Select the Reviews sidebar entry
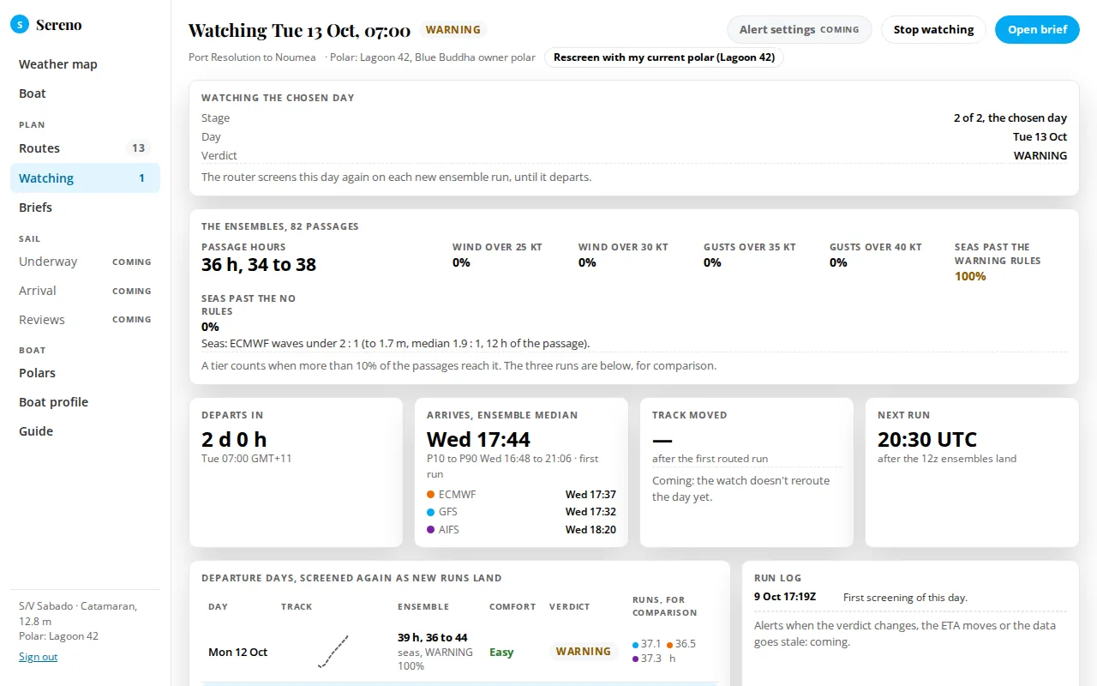 point(85,320)
